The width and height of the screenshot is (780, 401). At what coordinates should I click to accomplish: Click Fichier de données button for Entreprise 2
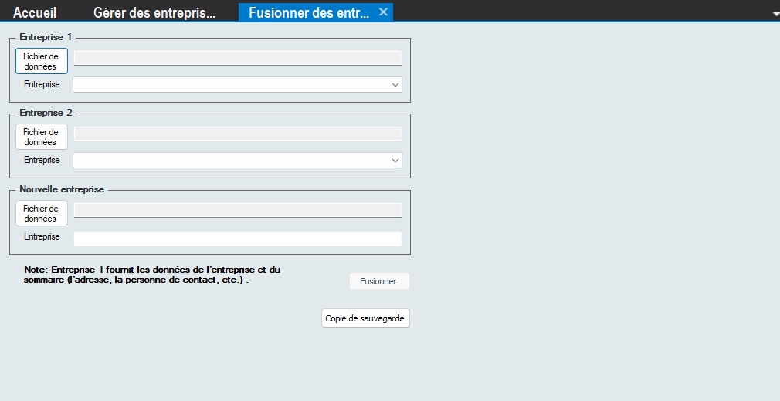click(41, 137)
